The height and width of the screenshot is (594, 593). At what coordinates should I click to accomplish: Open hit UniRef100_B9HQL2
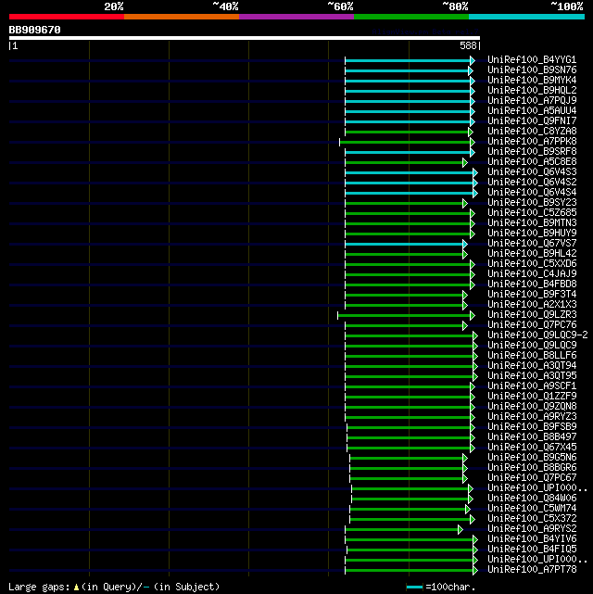pos(532,91)
